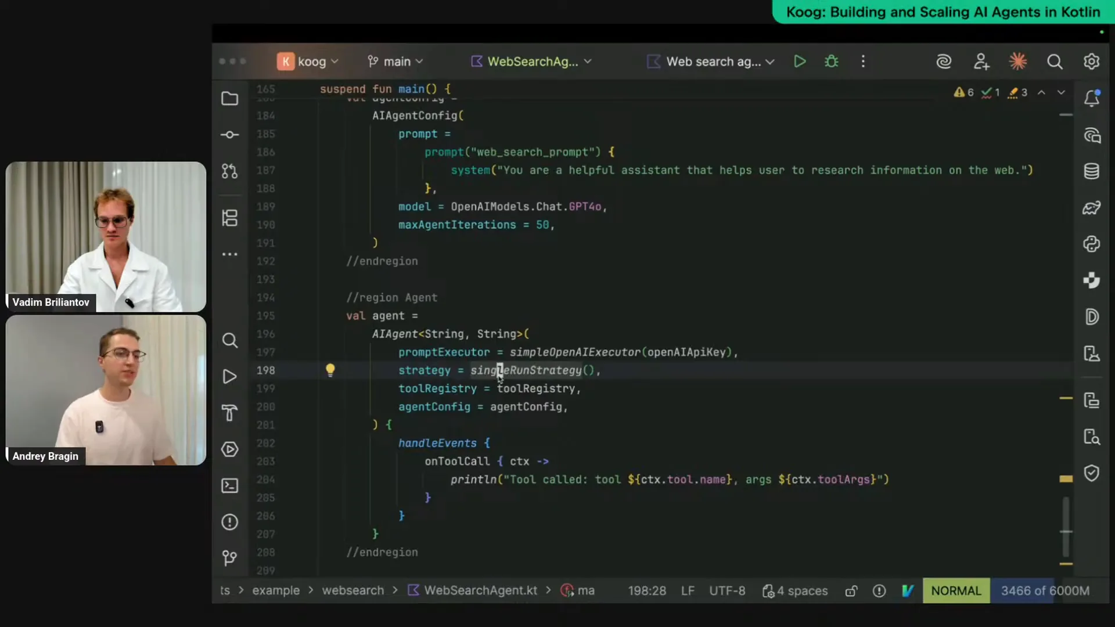Click line number 198 in gutter
The image size is (1115, 627).
(266, 370)
